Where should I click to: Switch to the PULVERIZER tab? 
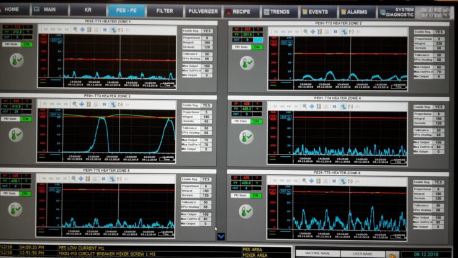click(x=203, y=11)
